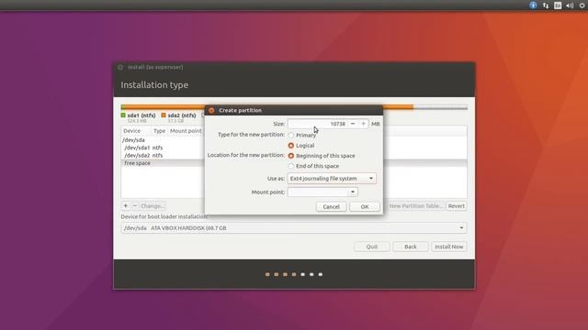Click sda1 (ntfs) green legend swatch

[x=123, y=115]
